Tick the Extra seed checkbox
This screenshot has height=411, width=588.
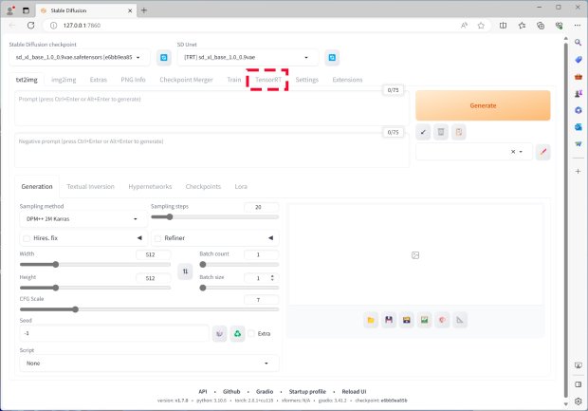(x=251, y=333)
